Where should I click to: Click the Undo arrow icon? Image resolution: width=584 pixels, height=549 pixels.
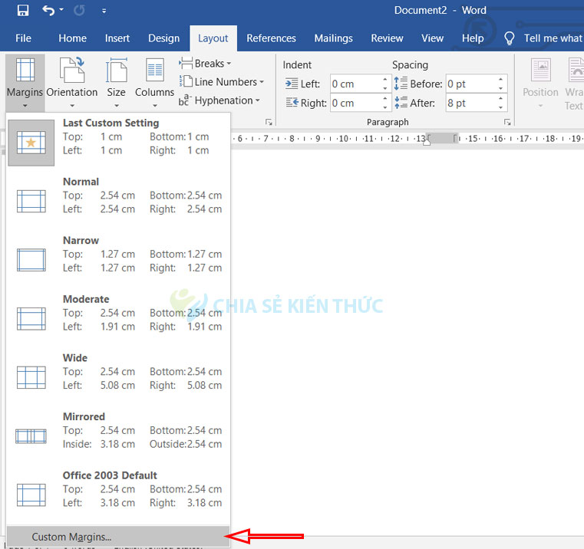pyautogui.click(x=48, y=11)
